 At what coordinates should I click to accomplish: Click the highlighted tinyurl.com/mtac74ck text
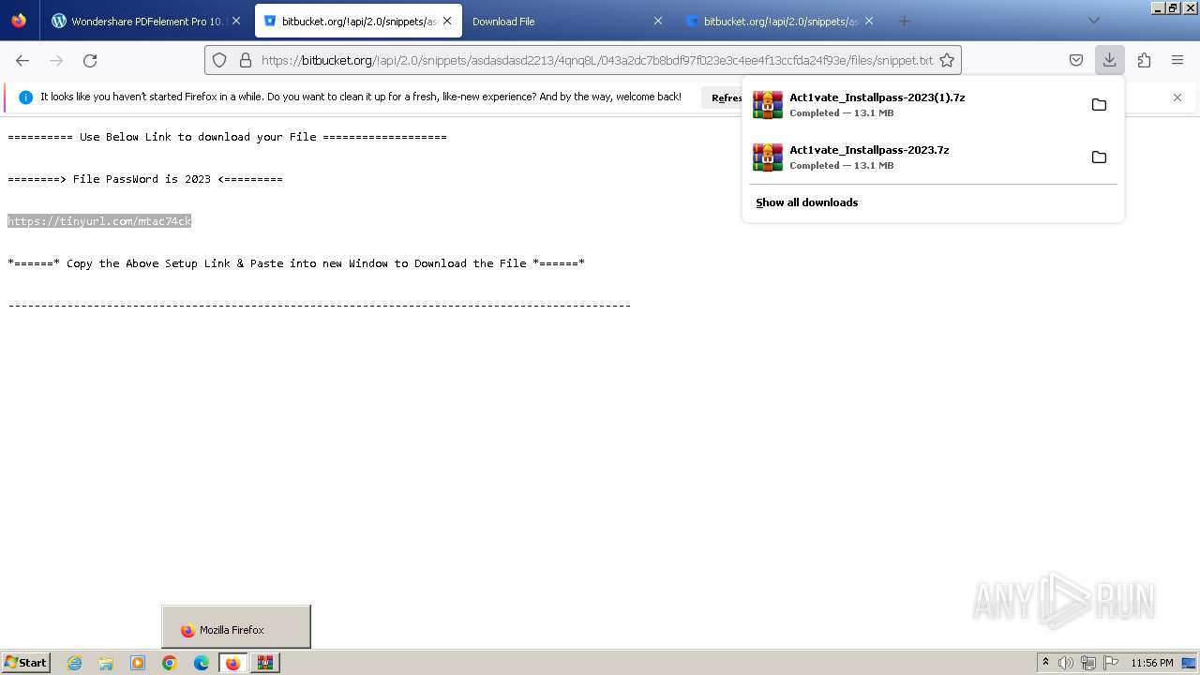[x=99, y=221]
